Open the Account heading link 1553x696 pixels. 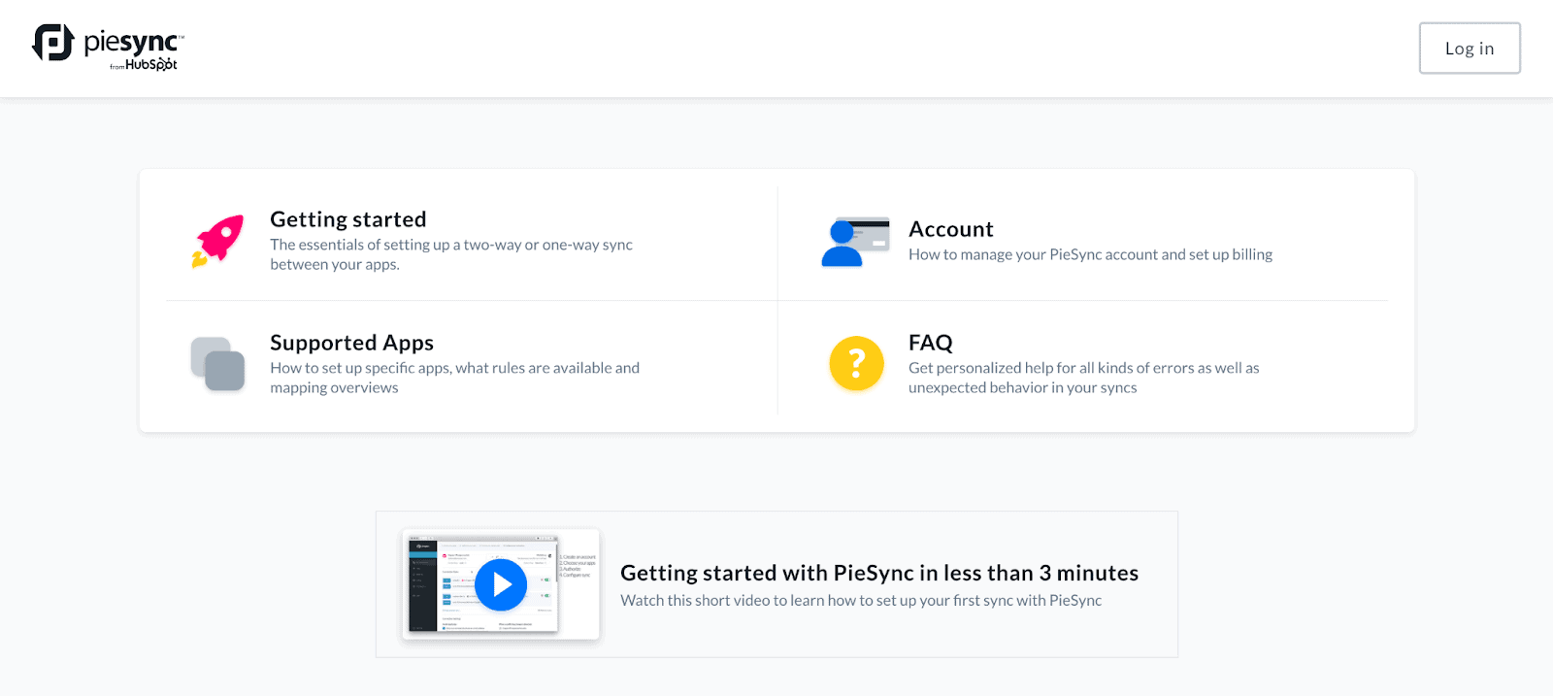(x=951, y=229)
